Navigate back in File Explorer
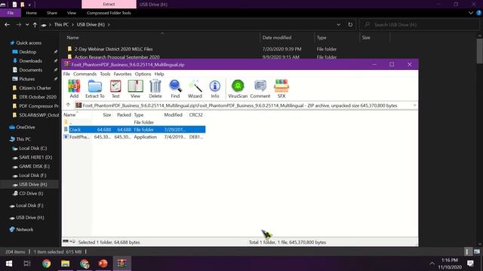Image resolution: width=483 pixels, height=271 pixels. pyautogui.click(x=7, y=25)
